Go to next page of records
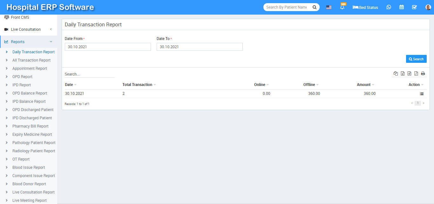 tap(424, 103)
